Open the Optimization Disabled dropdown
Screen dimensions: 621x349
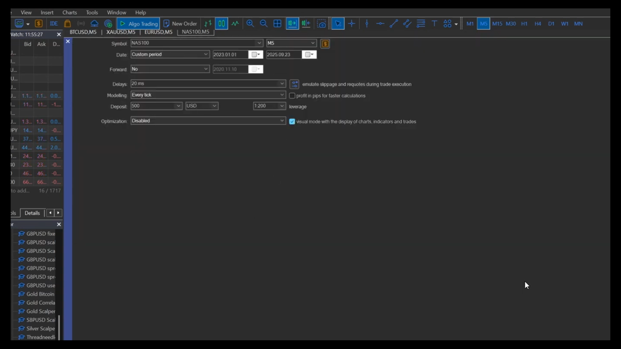pyautogui.click(x=208, y=121)
